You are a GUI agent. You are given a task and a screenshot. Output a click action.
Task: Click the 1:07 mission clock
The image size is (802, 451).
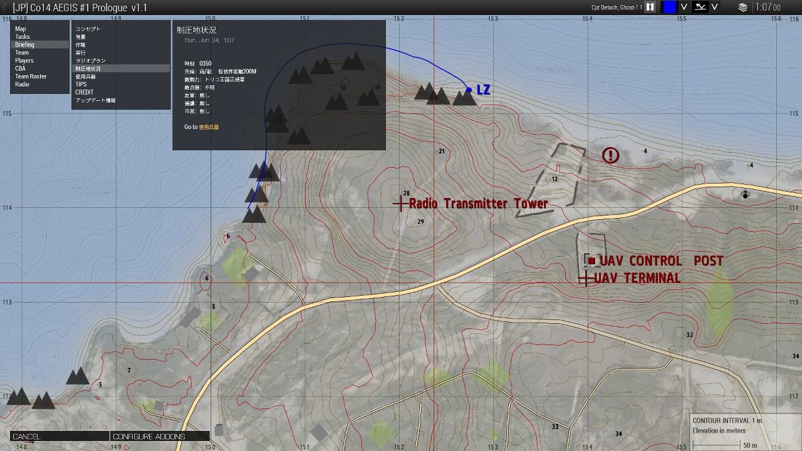tap(768, 8)
